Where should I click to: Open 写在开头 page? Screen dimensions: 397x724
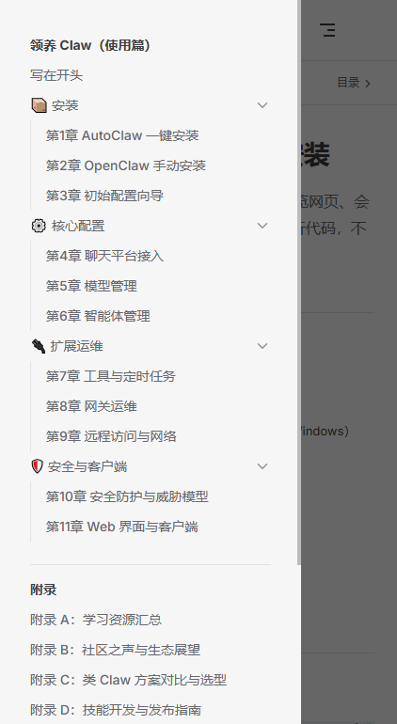pos(56,75)
